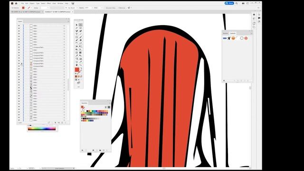Click Preferences button
Screen dimensions: 304x171
(x=122, y=8)
